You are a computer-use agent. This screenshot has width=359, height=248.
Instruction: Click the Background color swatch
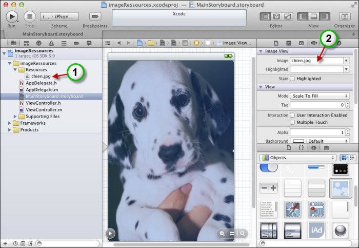[x=298, y=141]
